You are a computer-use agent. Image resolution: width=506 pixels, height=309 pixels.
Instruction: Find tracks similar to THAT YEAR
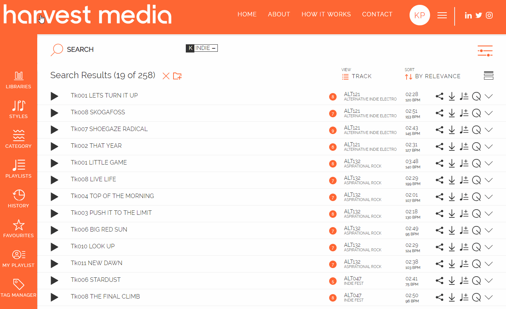coord(476,147)
